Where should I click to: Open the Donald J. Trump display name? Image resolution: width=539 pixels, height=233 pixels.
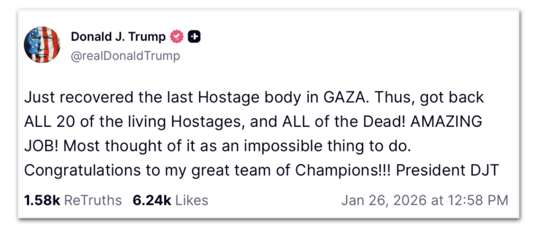[x=118, y=37]
